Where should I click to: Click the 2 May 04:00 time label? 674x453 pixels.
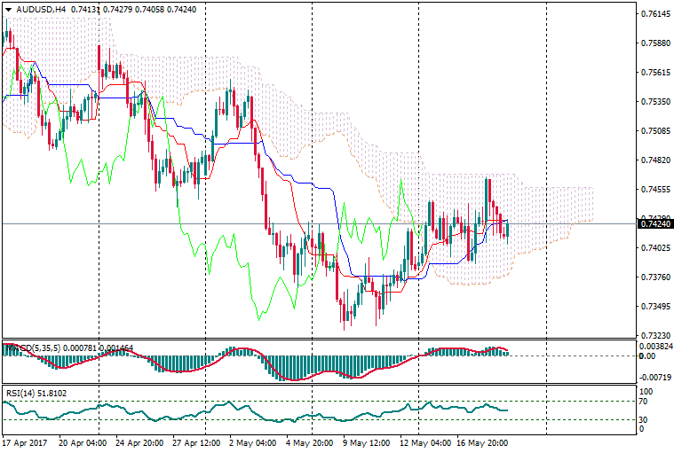point(253,441)
